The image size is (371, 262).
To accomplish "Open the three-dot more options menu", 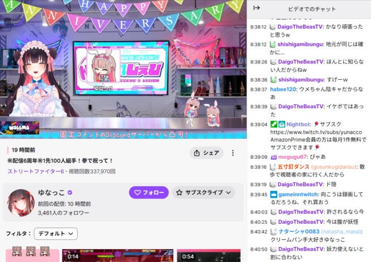I will tap(233, 153).
